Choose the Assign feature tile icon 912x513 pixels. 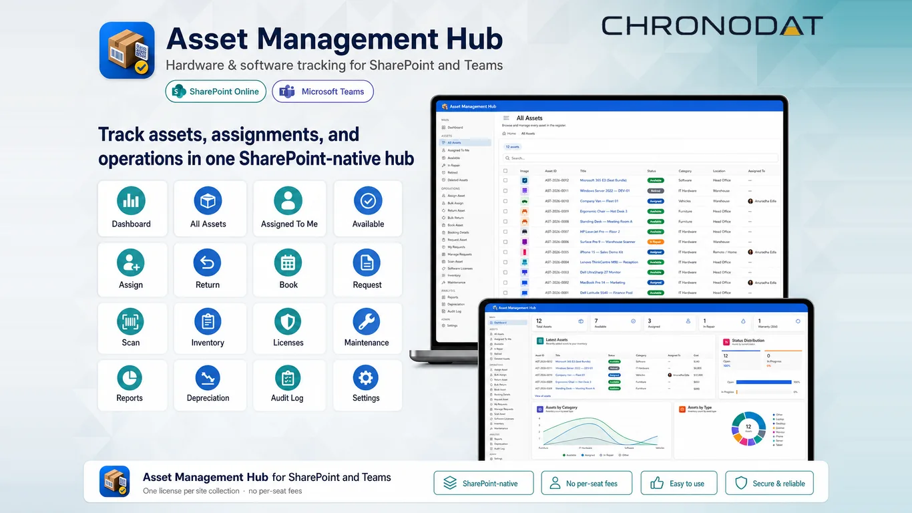(131, 263)
